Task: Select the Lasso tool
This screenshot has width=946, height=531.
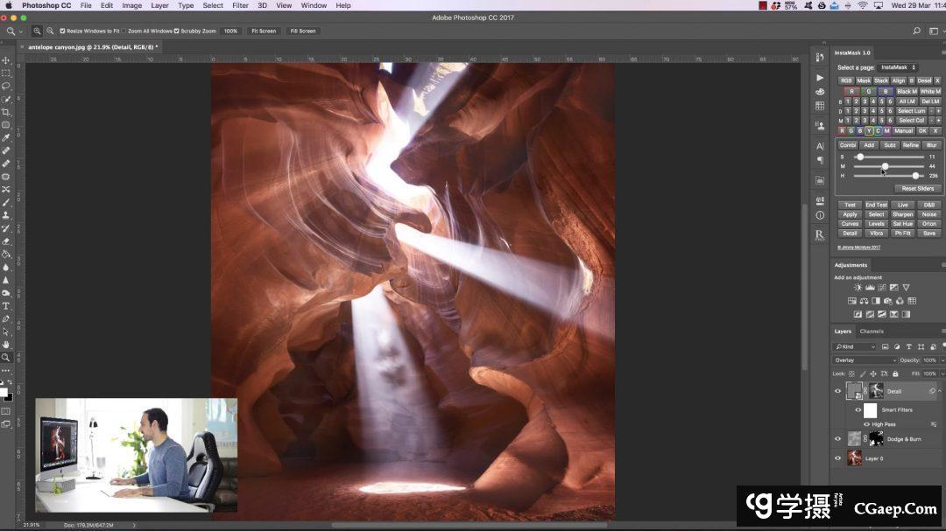Action: pos(6,86)
